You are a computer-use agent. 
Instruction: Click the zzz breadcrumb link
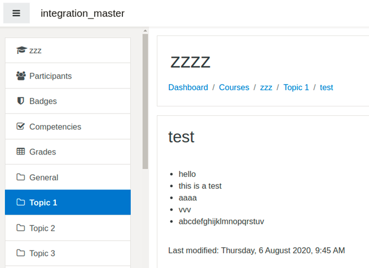[266, 87]
